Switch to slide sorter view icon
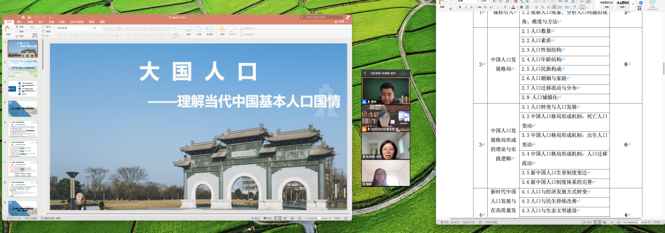The width and height of the screenshot is (665, 233). (285, 218)
